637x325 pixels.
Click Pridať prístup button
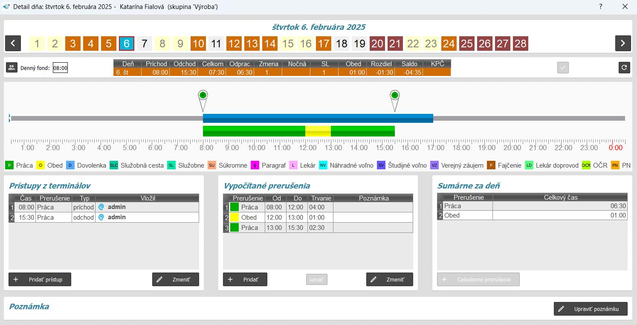pyautogui.click(x=40, y=279)
